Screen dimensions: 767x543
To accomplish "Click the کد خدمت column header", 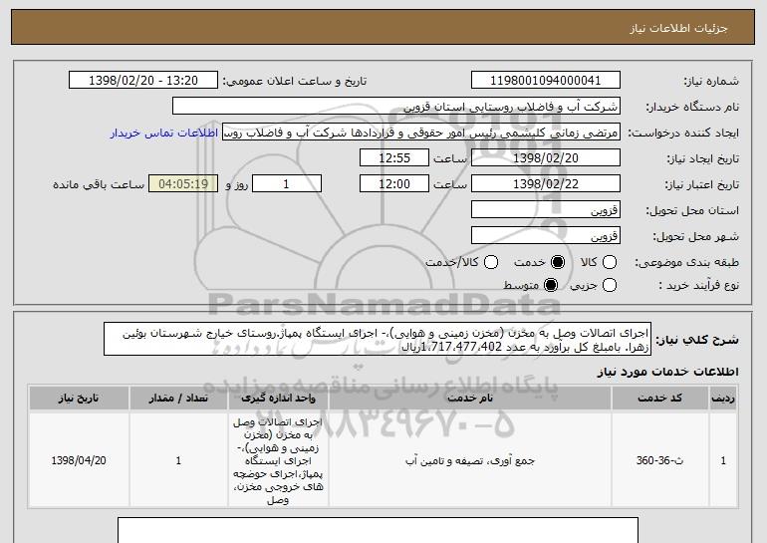I will [x=659, y=399].
